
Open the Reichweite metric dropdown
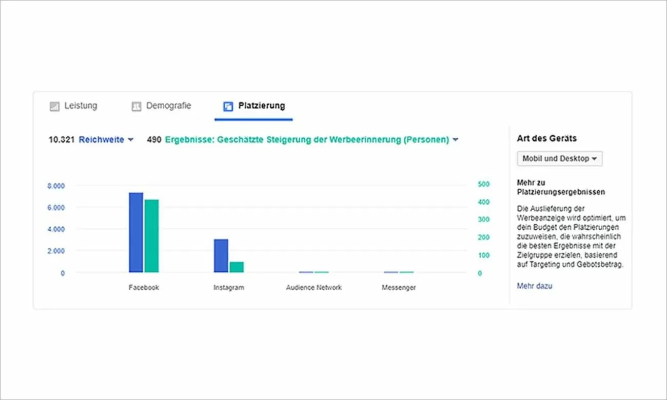(131, 139)
